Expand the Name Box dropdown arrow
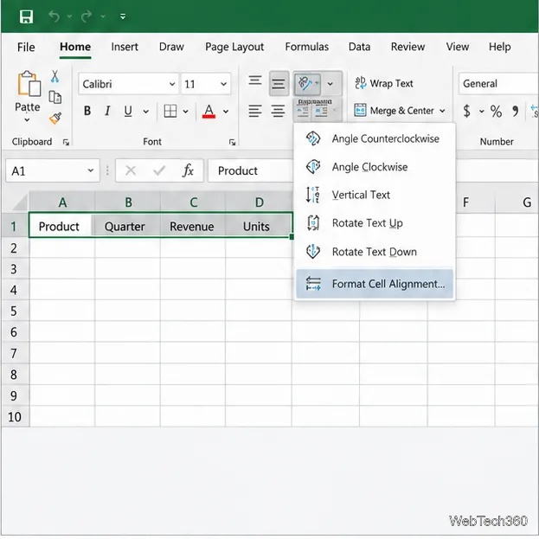 90,170
